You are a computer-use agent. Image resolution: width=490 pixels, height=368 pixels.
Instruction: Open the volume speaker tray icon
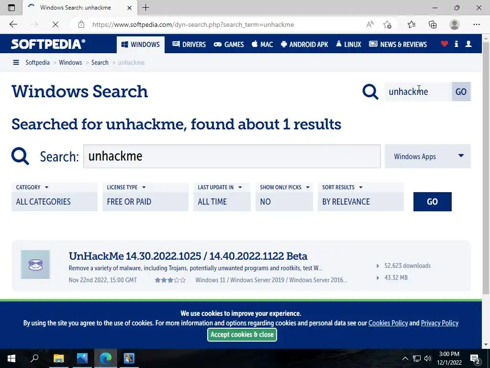tap(428, 358)
